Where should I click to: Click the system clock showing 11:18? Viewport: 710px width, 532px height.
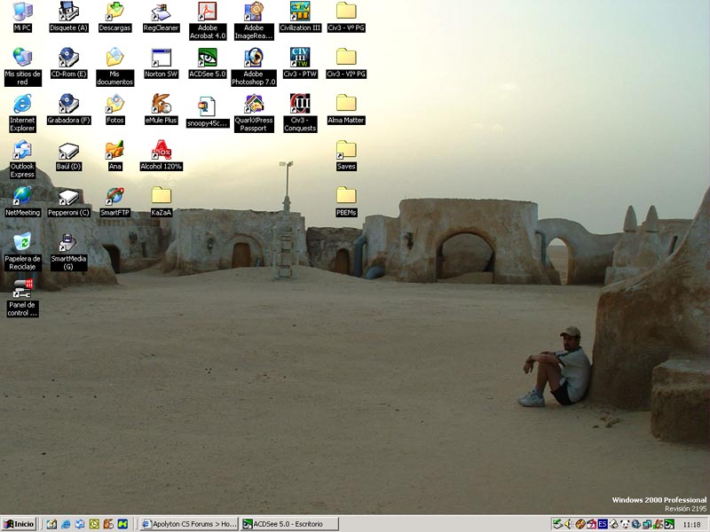[x=691, y=524]
